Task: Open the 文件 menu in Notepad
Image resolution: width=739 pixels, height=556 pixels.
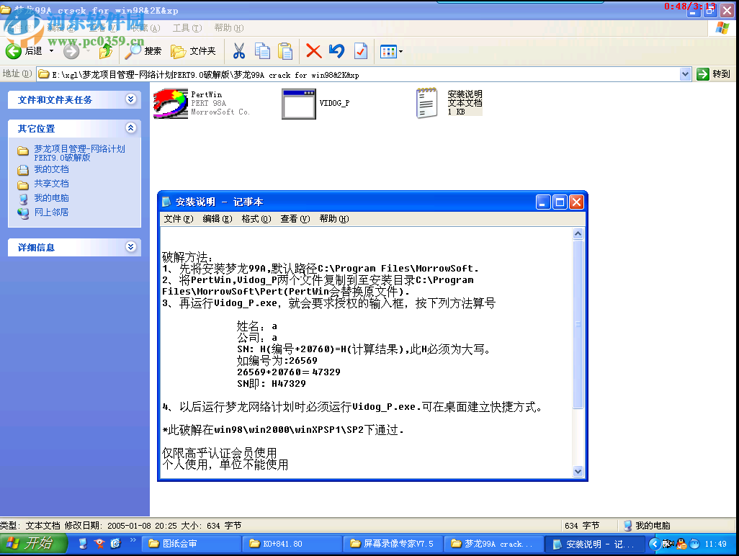Action: (178, 218)
